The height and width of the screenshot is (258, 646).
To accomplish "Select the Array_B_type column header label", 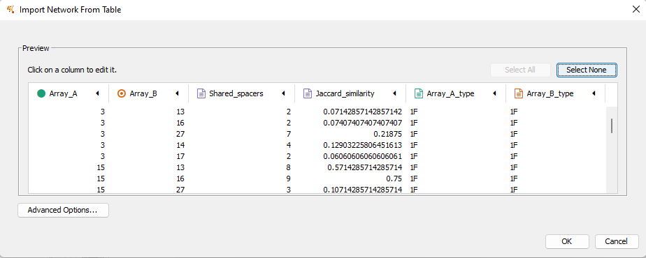I will pos(550,93).
